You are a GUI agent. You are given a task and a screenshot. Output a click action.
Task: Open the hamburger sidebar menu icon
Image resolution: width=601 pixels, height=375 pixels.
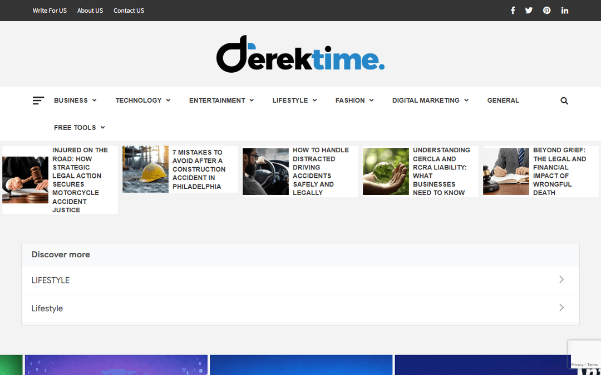[x=38, y=101]
